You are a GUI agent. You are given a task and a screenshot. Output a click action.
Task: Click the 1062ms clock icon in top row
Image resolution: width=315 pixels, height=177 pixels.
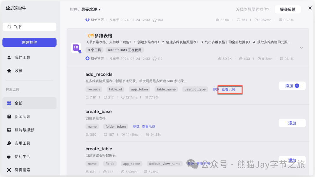(256, 20)
